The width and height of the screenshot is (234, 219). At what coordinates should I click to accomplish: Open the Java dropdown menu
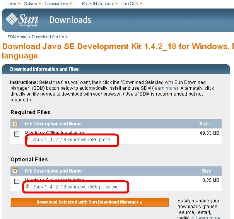14,3
